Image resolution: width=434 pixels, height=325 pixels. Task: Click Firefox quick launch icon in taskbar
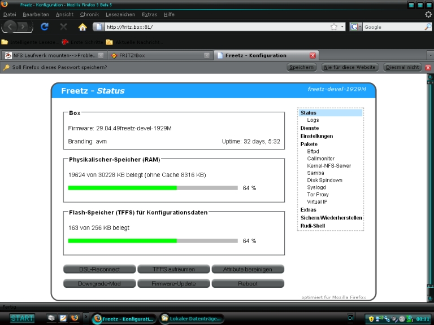[x=74, y=318]
